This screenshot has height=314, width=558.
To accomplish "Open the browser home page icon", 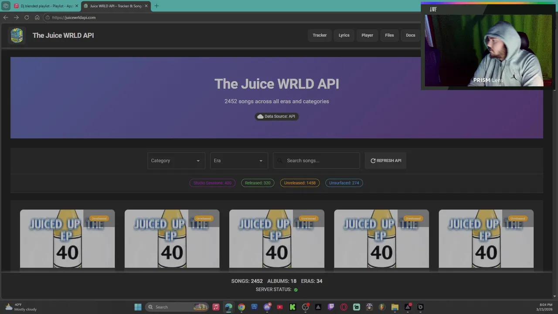I will pyautogui.click(x=37, y=17).
